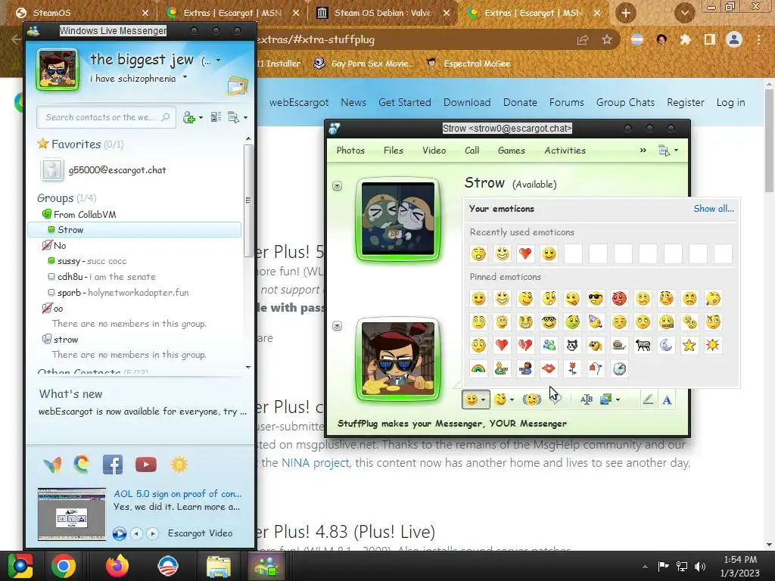Open the Files menu in chat window
The height and width of the screenshot is (581, 775).
click(394, 151)
